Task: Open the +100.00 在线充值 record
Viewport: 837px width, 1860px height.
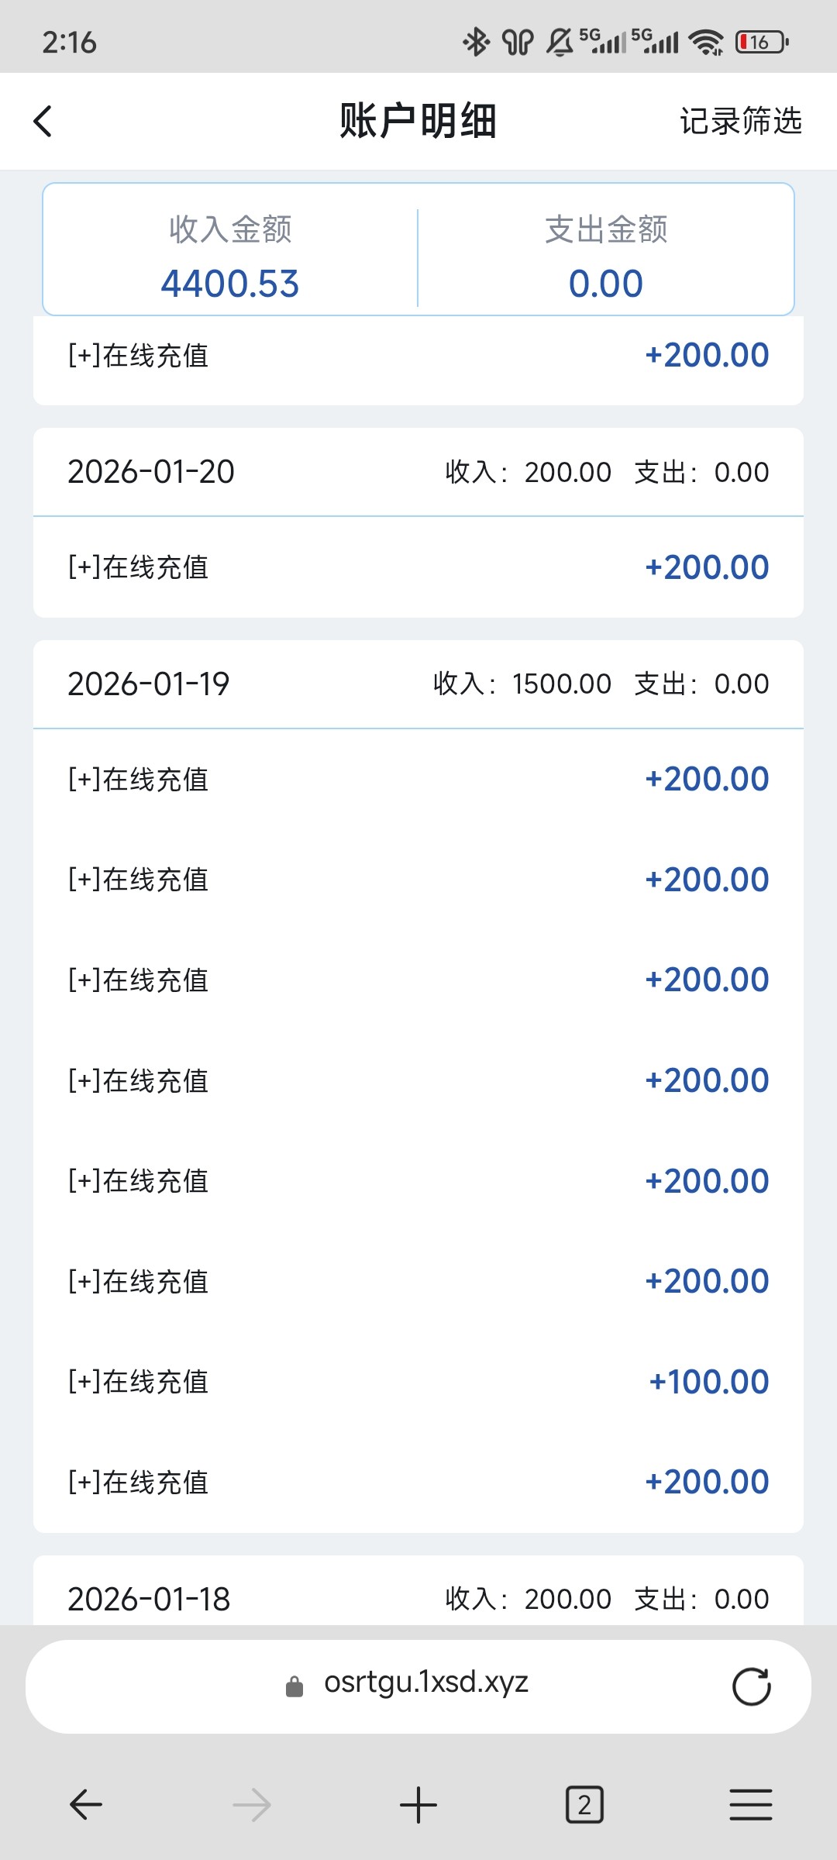Action: coord(418,1382)
